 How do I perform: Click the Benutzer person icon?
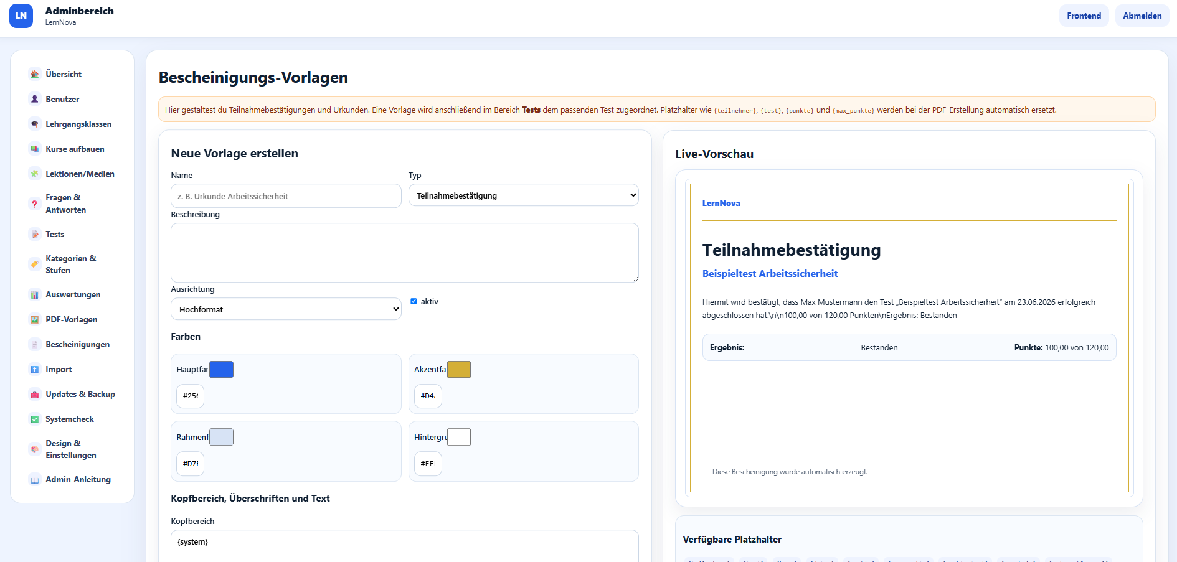35,99
